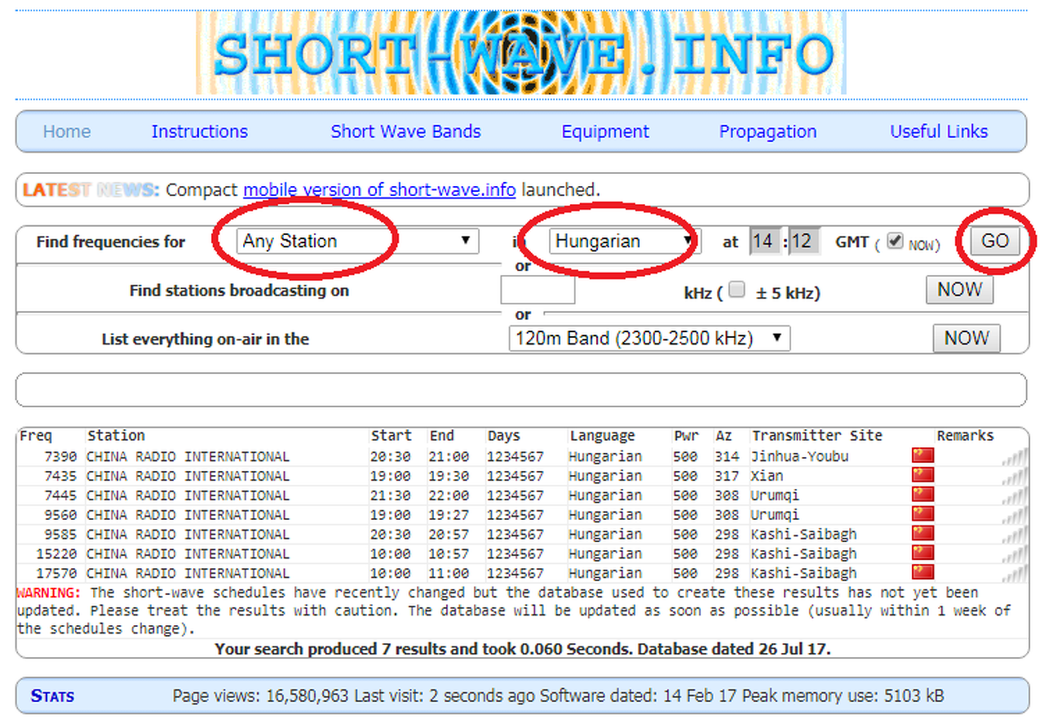Screen dimensions: 1044x724
Task: Click the azimuth value 314
Action: pos(728,456)
